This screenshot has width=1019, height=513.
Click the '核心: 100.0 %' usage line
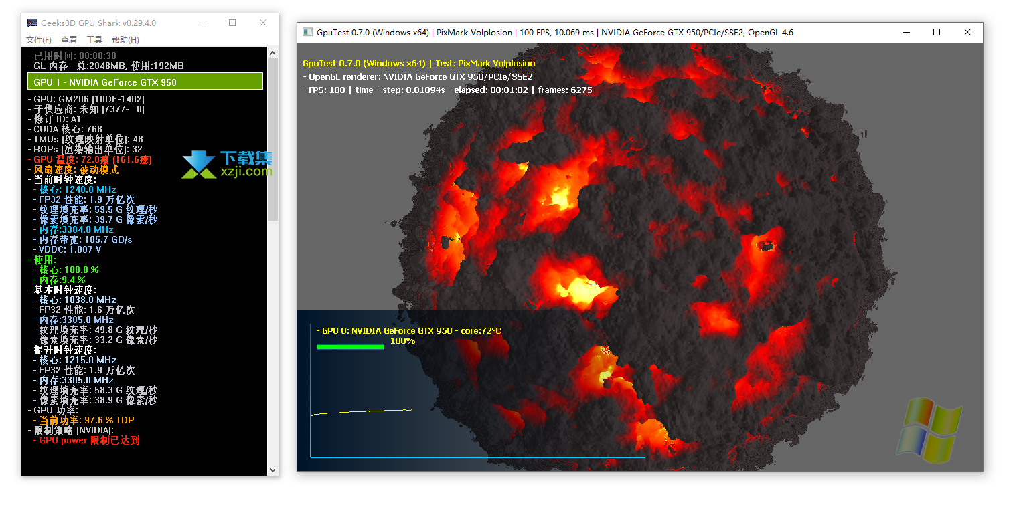66,270
